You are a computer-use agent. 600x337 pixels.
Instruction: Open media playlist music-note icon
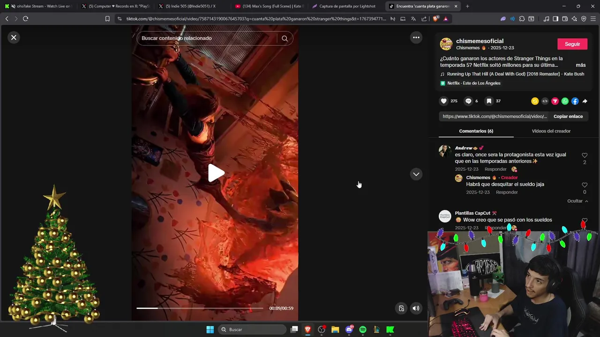click(546, 19)
